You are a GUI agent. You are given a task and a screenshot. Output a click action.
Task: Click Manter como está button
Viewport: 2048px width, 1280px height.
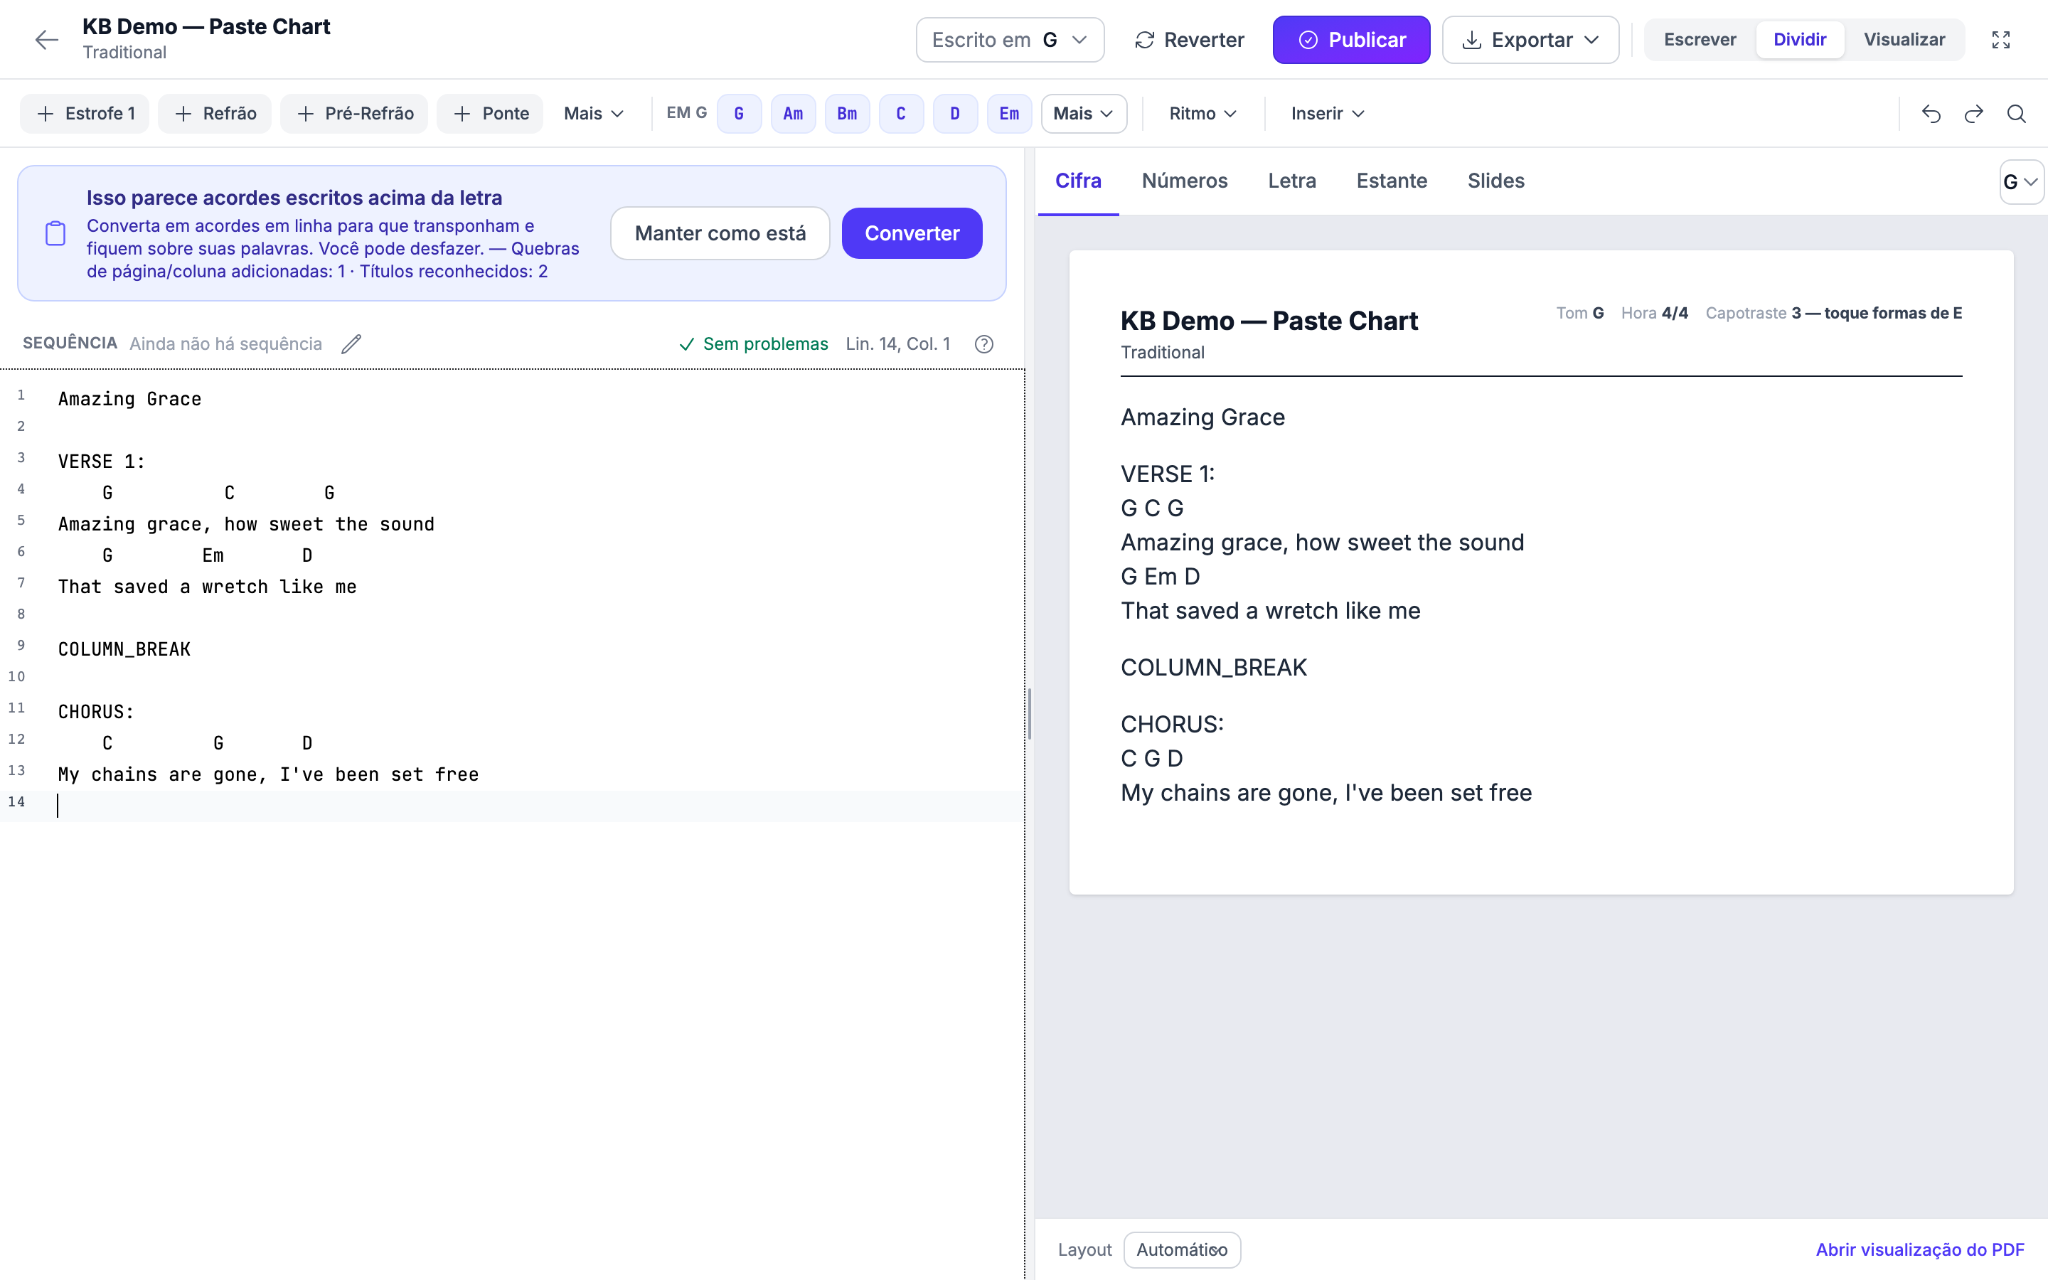pyautogui.click(x=720, y=233)
